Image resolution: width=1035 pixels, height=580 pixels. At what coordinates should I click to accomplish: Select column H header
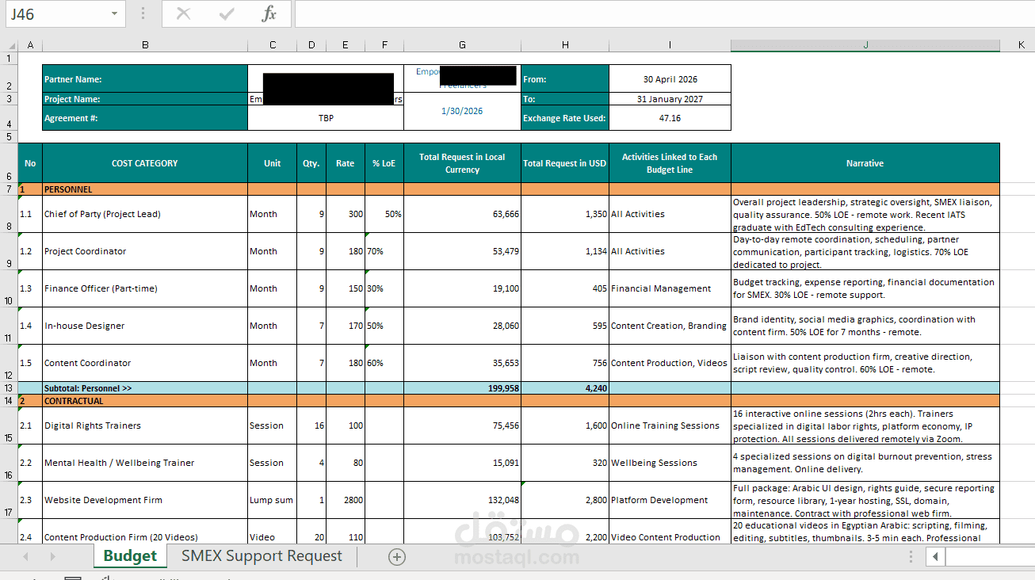[x=565, y=45]
